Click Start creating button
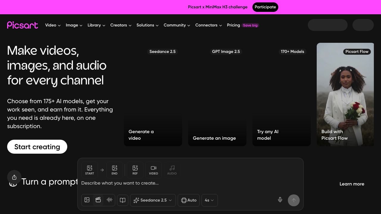This screenshot has height=214, width=381. [37, 147]
